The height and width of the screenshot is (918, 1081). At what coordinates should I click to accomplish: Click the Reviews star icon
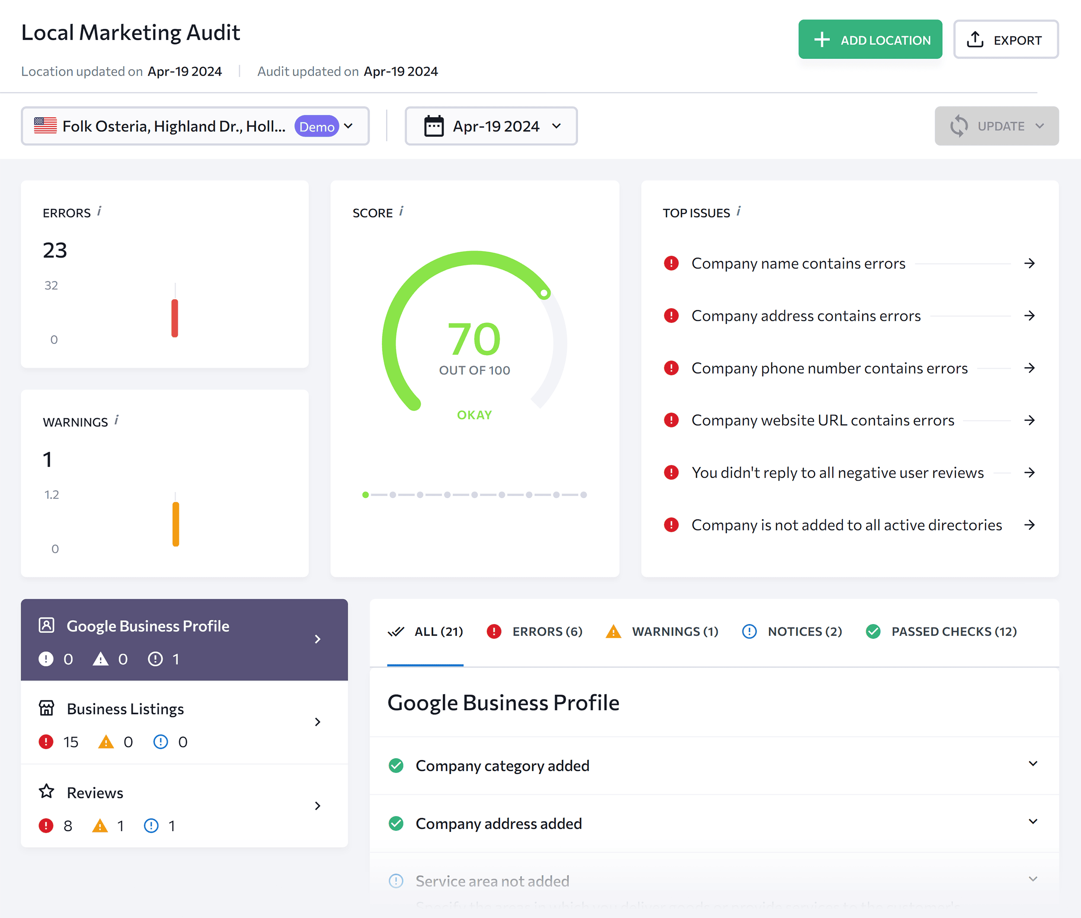pyautogui.click(x=46, y=791)
